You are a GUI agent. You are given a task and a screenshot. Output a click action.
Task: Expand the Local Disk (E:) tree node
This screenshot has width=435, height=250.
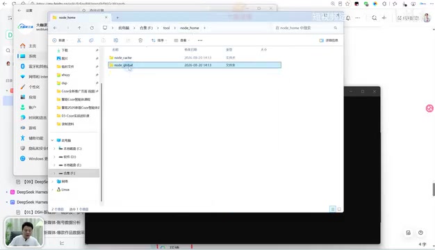(54, 165)
